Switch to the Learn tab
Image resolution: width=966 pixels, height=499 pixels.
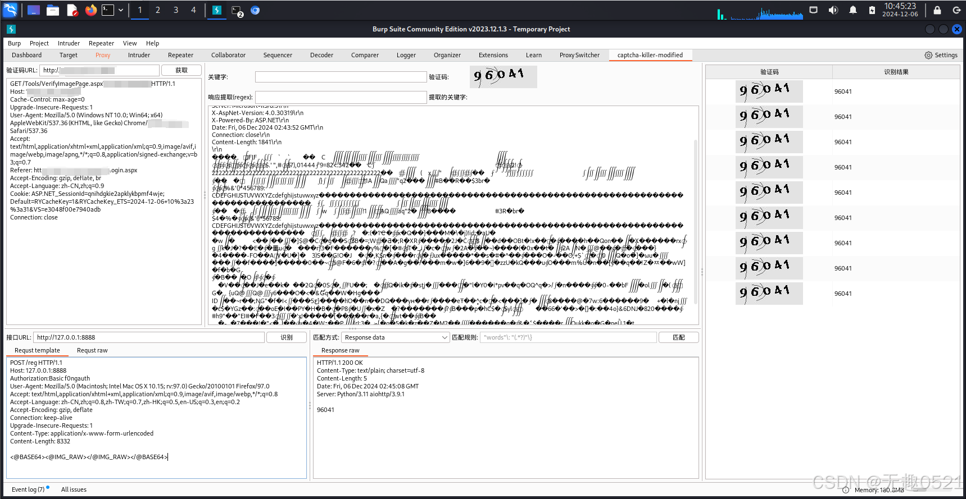point(534,55)
